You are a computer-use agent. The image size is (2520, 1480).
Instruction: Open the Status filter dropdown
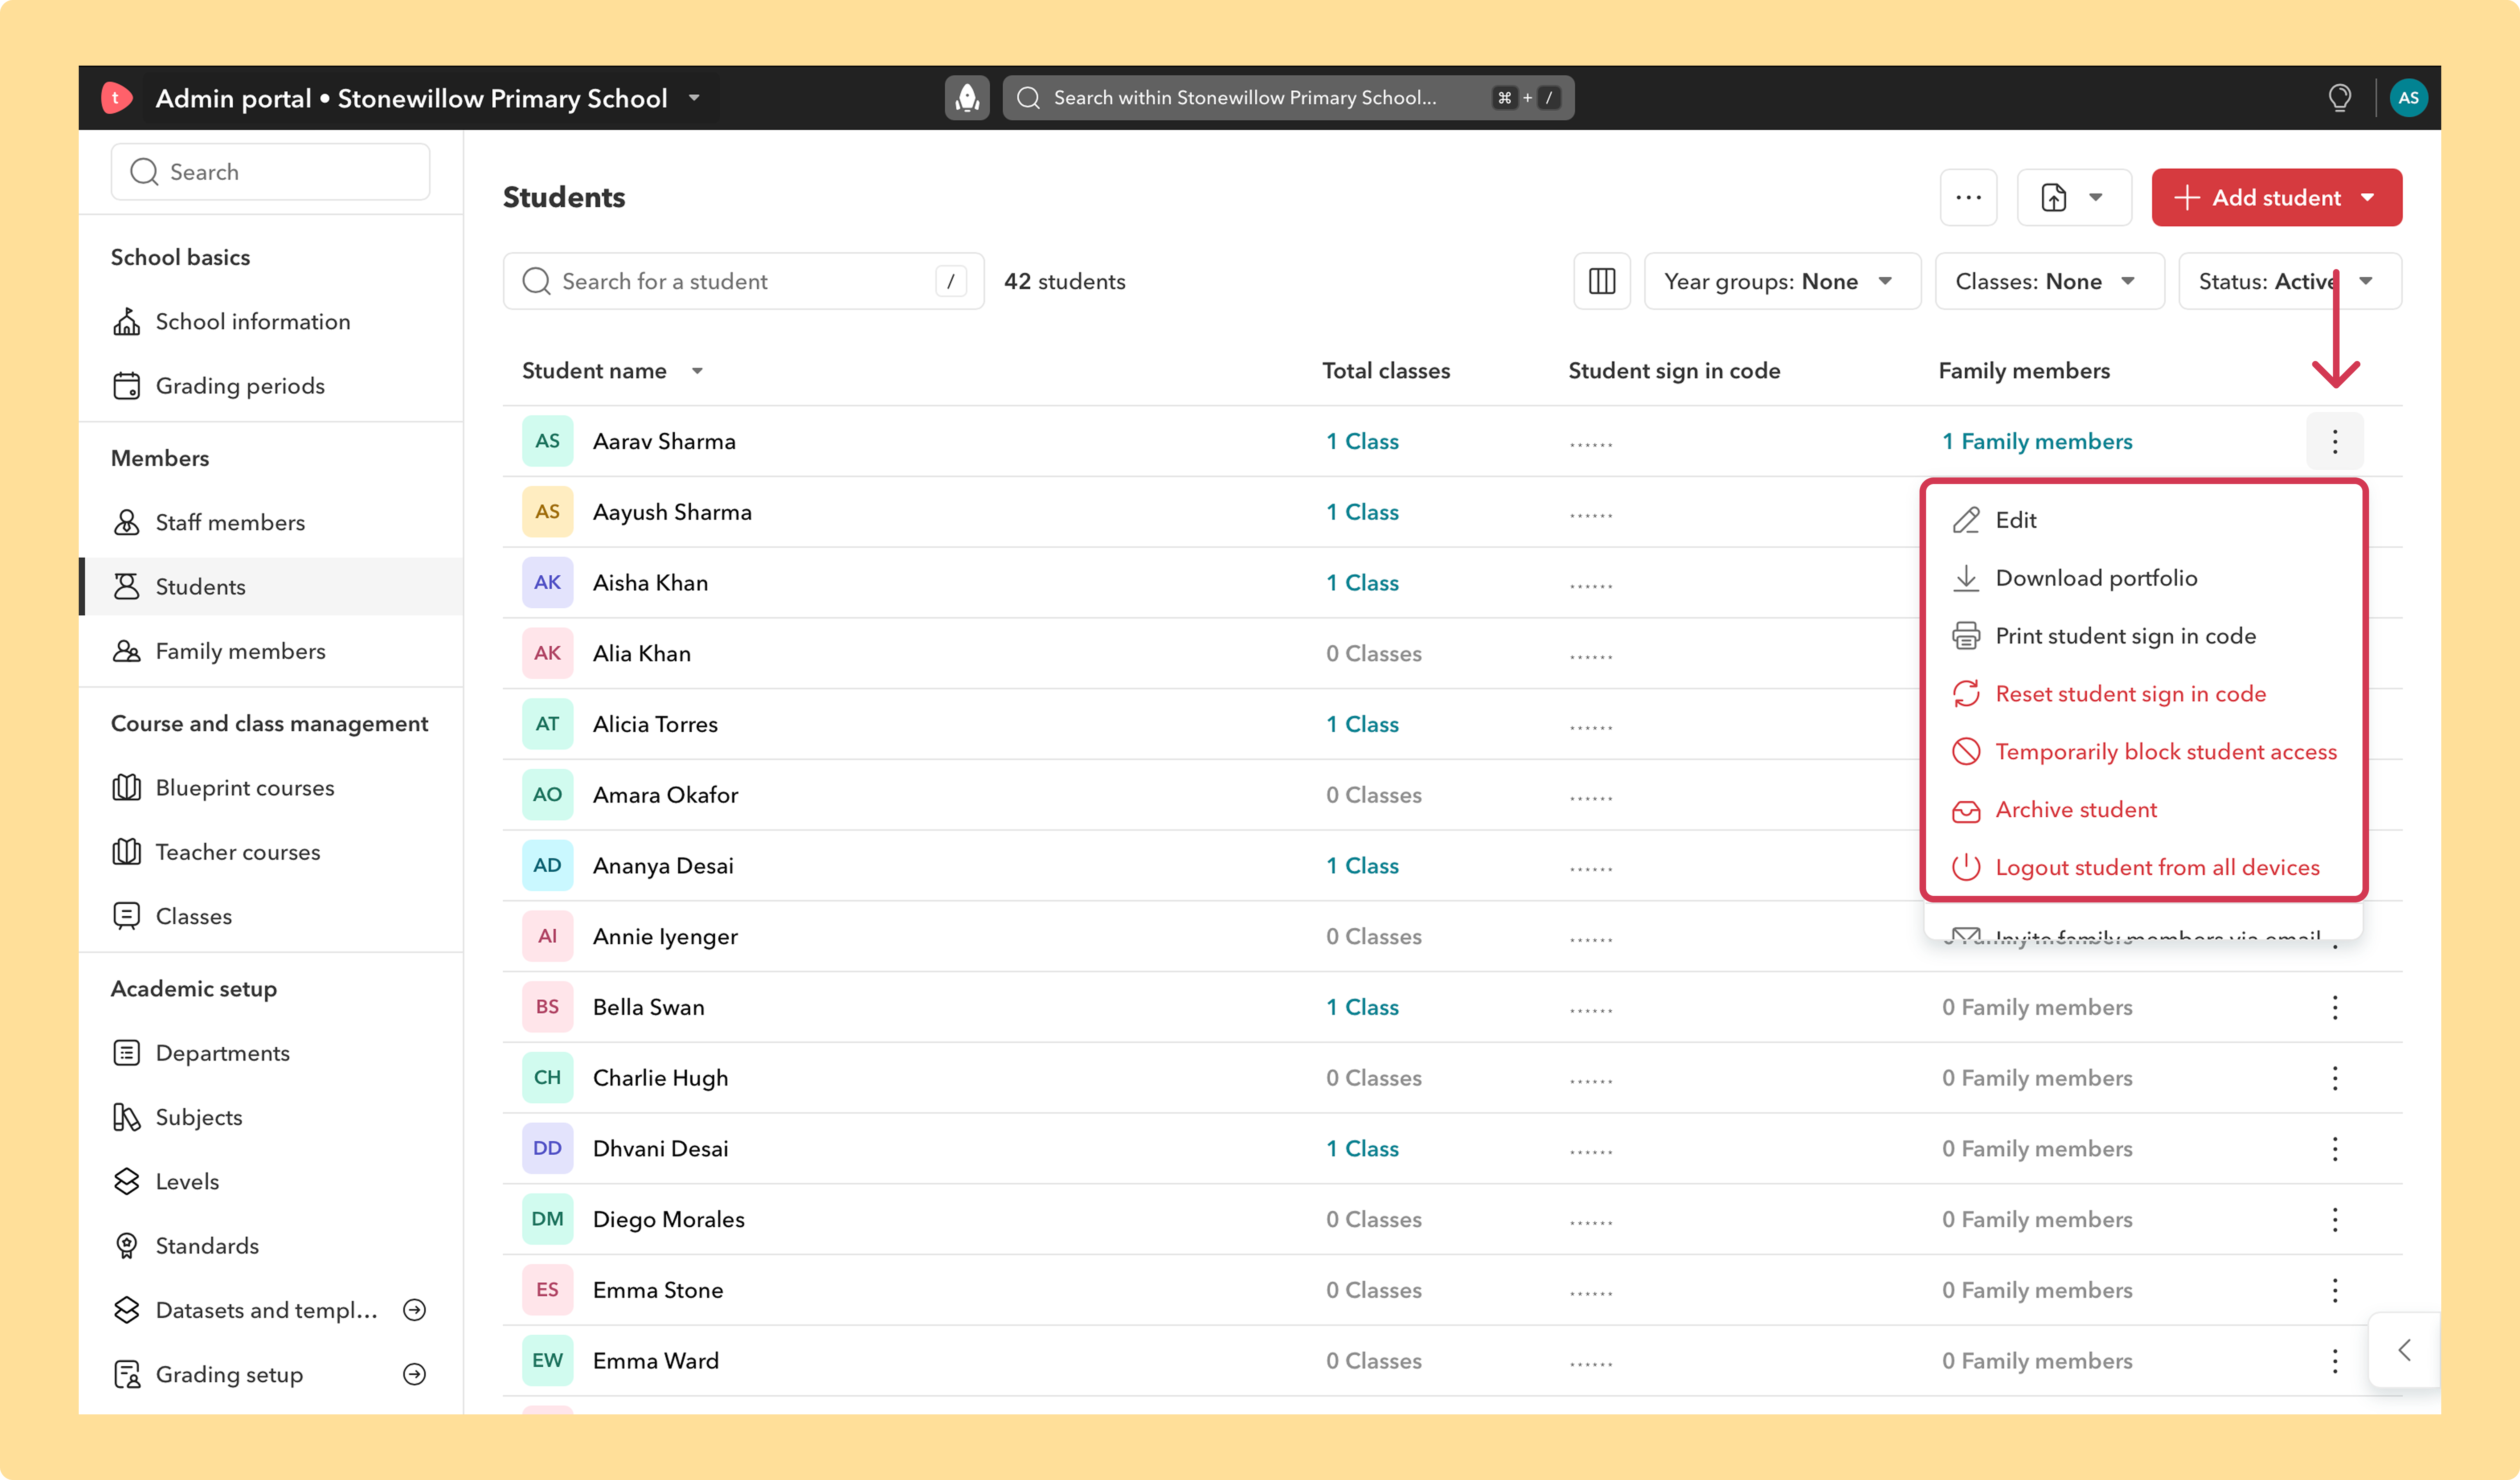coord(2289,281)
